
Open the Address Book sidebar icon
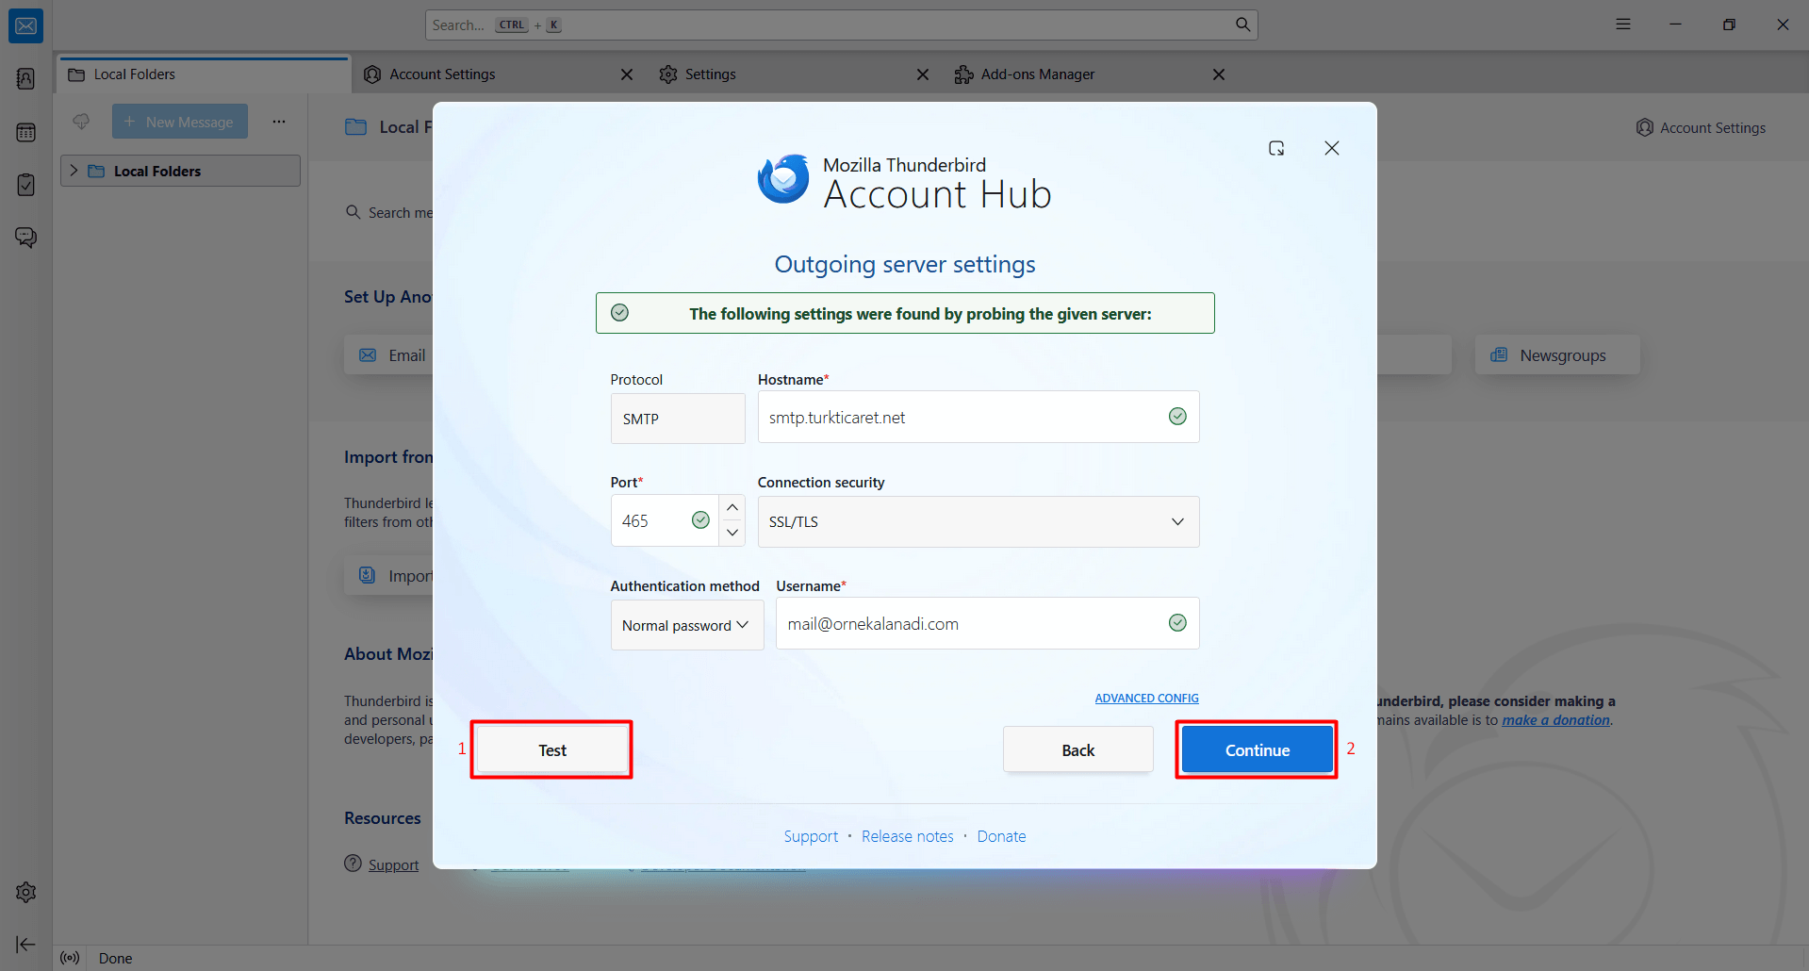pyautogui.click(x=25, y=78)
